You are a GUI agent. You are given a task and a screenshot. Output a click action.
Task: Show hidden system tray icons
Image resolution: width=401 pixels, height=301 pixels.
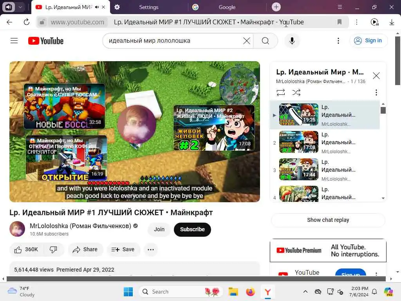click(305, 292)
